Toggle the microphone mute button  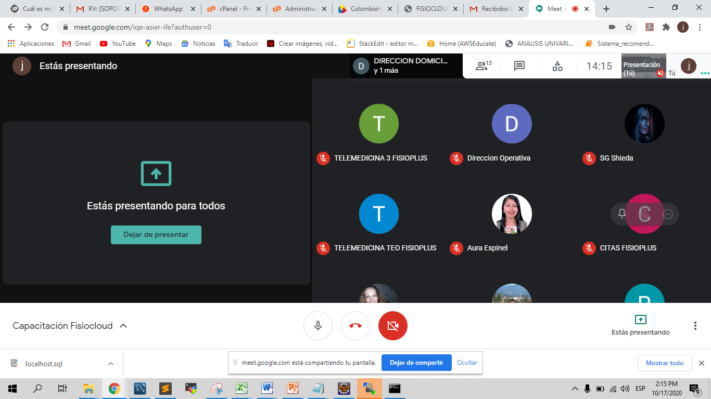318,326
